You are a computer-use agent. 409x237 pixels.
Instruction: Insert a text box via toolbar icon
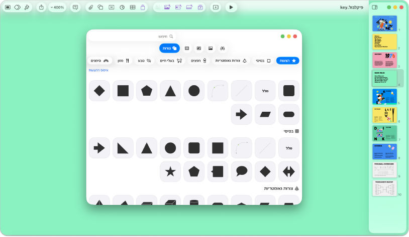click(x=112, y=8)
